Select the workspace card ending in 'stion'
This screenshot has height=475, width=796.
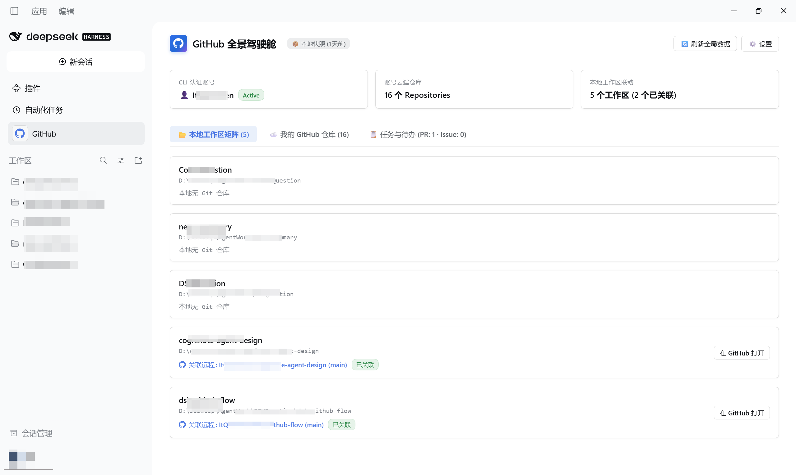pos(474,180)
